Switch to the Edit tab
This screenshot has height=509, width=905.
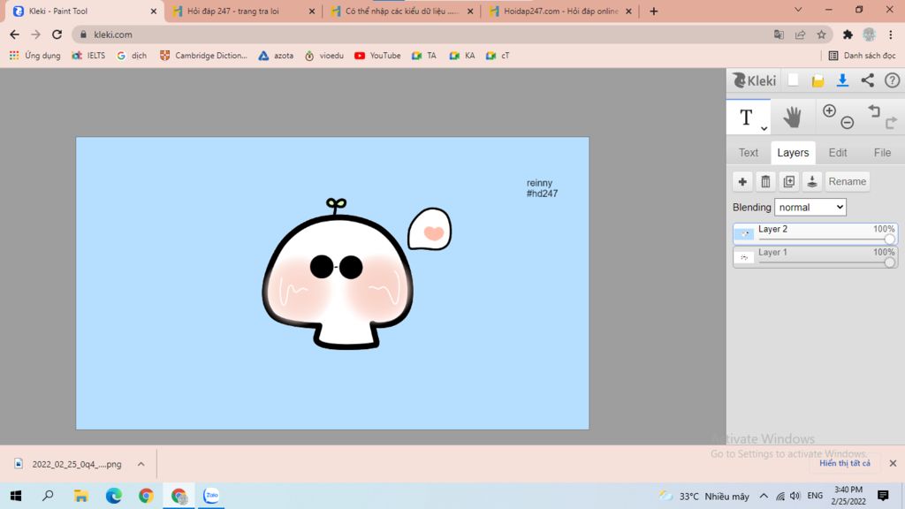[838, 153]
